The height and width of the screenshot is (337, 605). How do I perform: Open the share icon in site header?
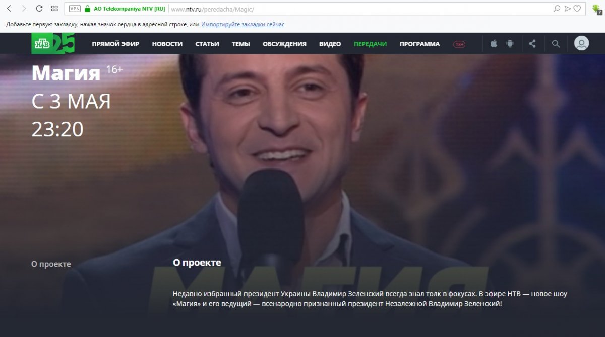532,44
